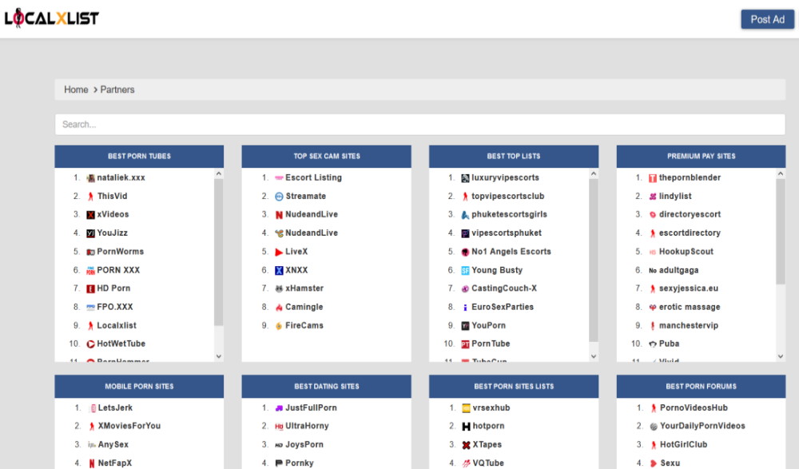Click the icon next to PornWorms

pos(91,252)
